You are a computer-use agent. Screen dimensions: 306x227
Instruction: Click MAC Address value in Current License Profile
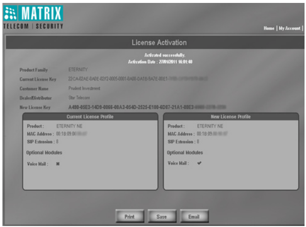71,133
